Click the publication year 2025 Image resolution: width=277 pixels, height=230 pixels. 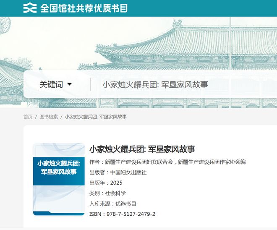coord(116,183)
